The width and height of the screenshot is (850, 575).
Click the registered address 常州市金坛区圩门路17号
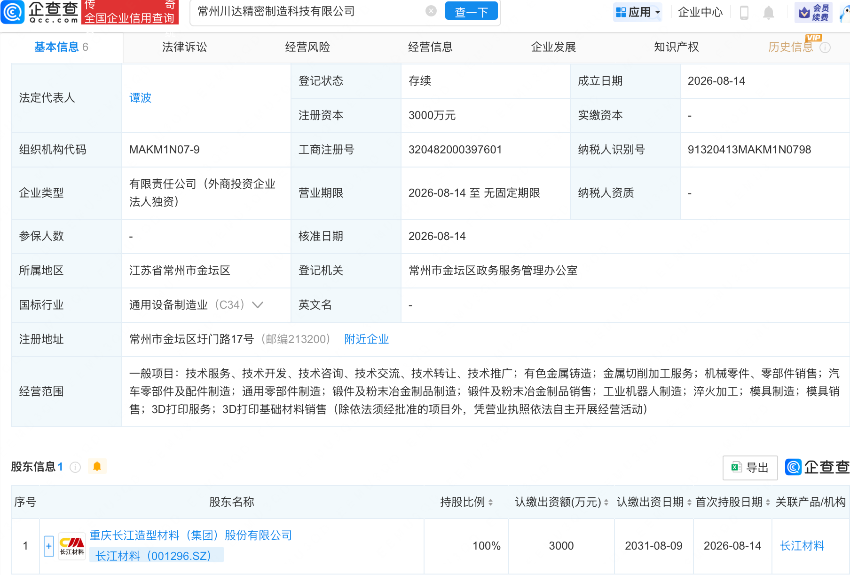[x=191, y=339]
